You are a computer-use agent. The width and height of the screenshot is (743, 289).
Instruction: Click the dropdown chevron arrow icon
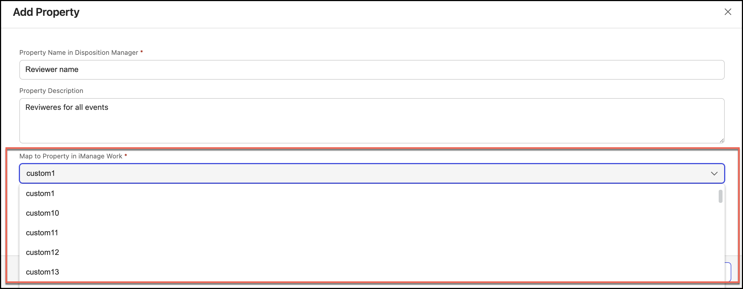(x=714, y=174)
